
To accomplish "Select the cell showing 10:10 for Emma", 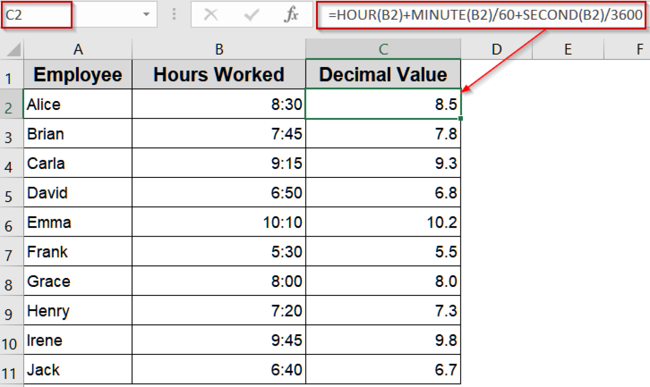I will coord(219,222).
